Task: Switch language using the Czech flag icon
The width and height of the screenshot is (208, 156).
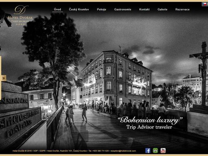Action: 204,4
